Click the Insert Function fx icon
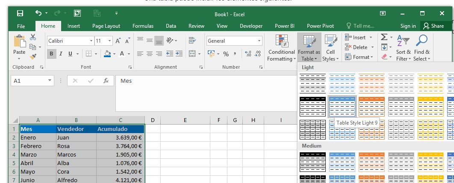454x183 pixels. point(106,81)
